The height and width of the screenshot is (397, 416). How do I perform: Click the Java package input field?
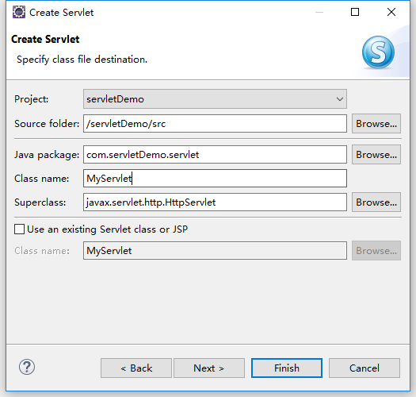coord(215,155)
